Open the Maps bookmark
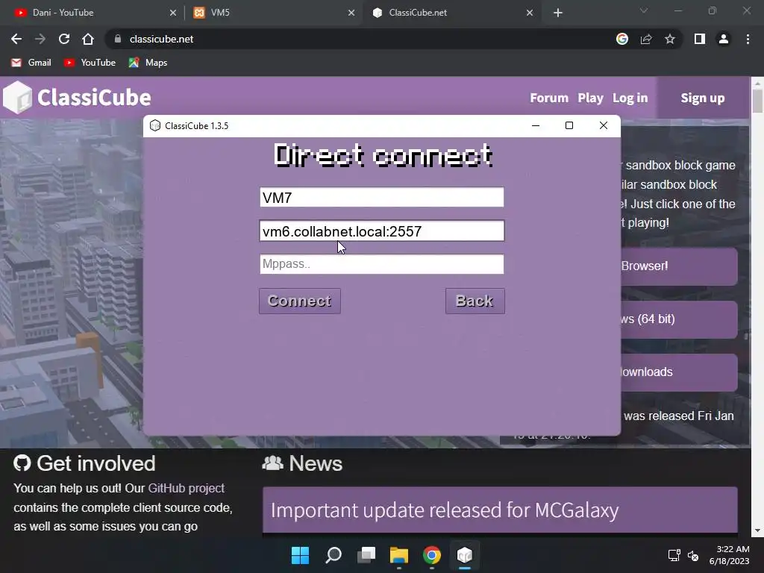This screenshot has height=573, width=764. pos(148,63)
